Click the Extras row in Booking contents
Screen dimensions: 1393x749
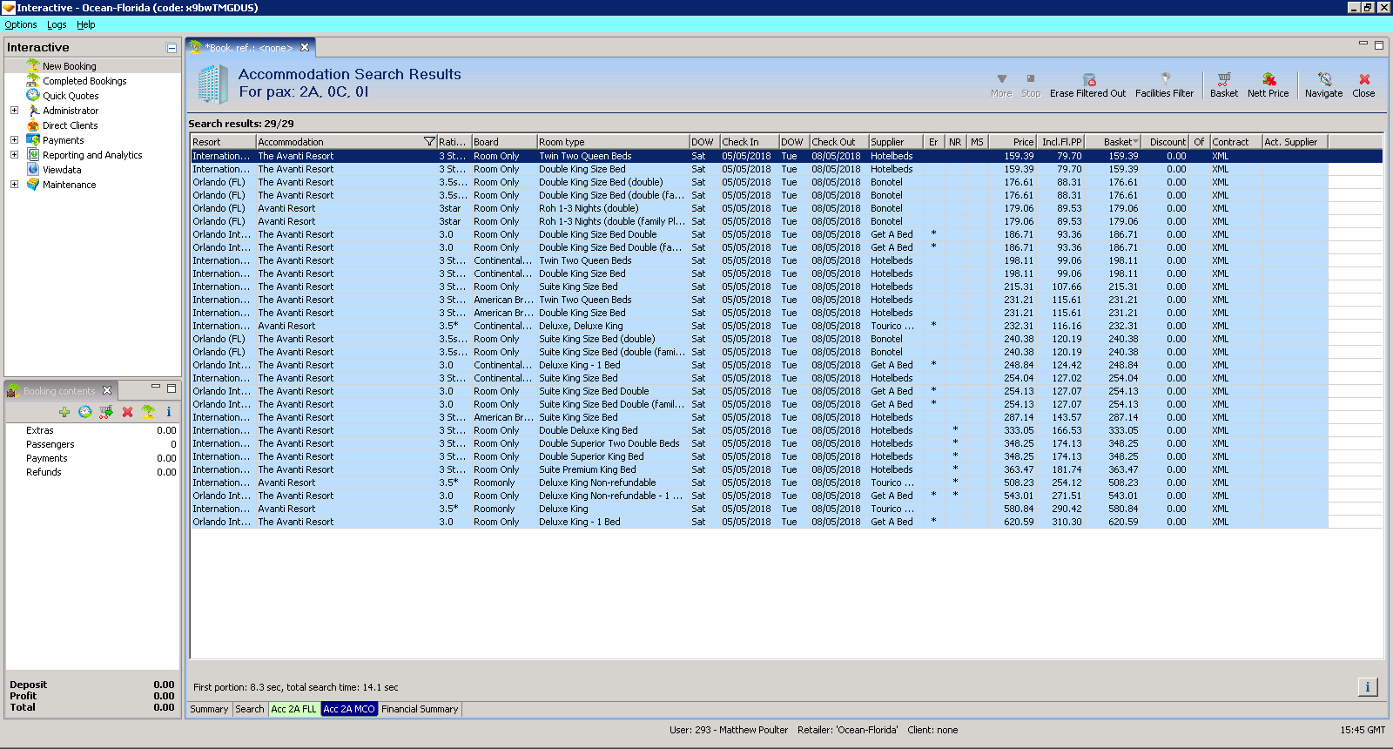pyautogui.click(x=92, y=430)
